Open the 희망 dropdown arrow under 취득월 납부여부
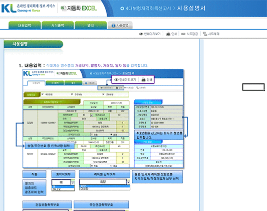Image resolution: width=267 pixels, height=211 pixels. pos(128,182)
